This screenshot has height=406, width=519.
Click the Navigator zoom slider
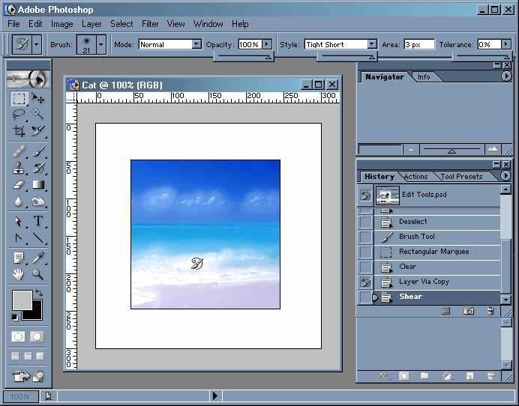coord(451,150)
